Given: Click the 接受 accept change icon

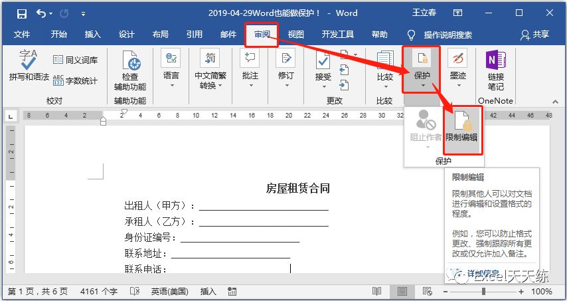Looking at the screenshot, I should pyautogui.click(x=323, y=62).
